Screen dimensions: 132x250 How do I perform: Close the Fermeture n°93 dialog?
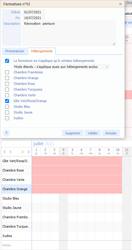coord(120,4)
